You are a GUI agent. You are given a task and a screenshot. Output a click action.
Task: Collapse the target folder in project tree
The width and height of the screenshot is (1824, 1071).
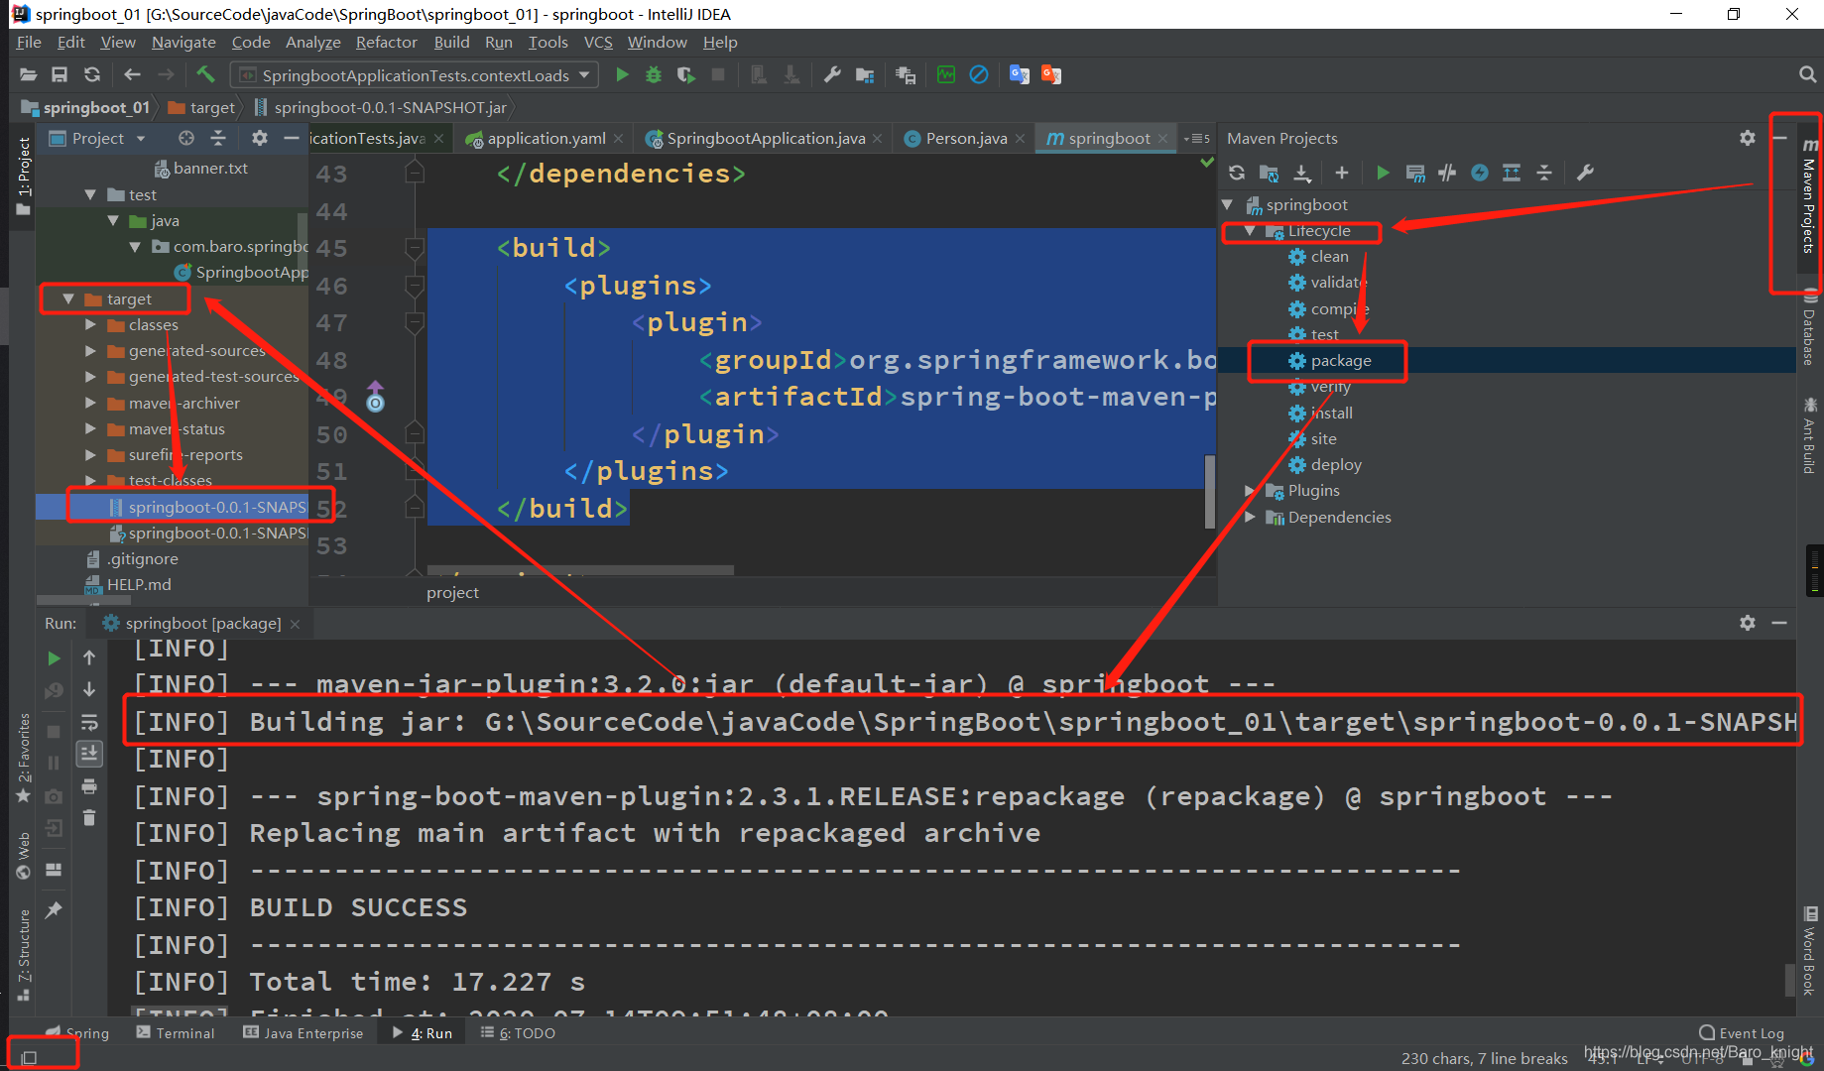click(x=68, y=298)
